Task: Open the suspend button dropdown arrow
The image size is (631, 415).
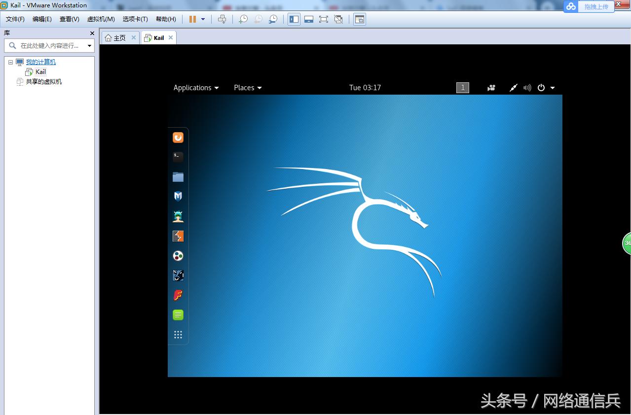Action: pos(202,19)
